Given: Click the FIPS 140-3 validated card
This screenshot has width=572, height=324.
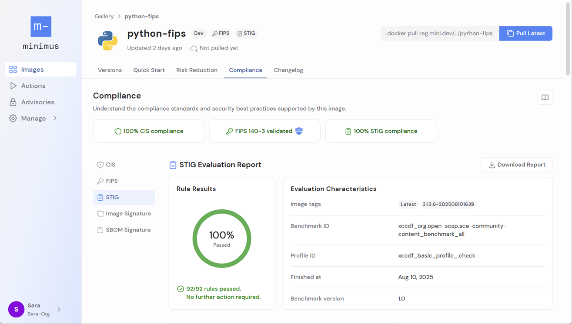Looking at the screenshot, I should click(264, 131).
